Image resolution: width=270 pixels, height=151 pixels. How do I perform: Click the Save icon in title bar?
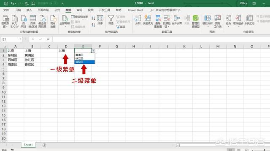point(6,3)
